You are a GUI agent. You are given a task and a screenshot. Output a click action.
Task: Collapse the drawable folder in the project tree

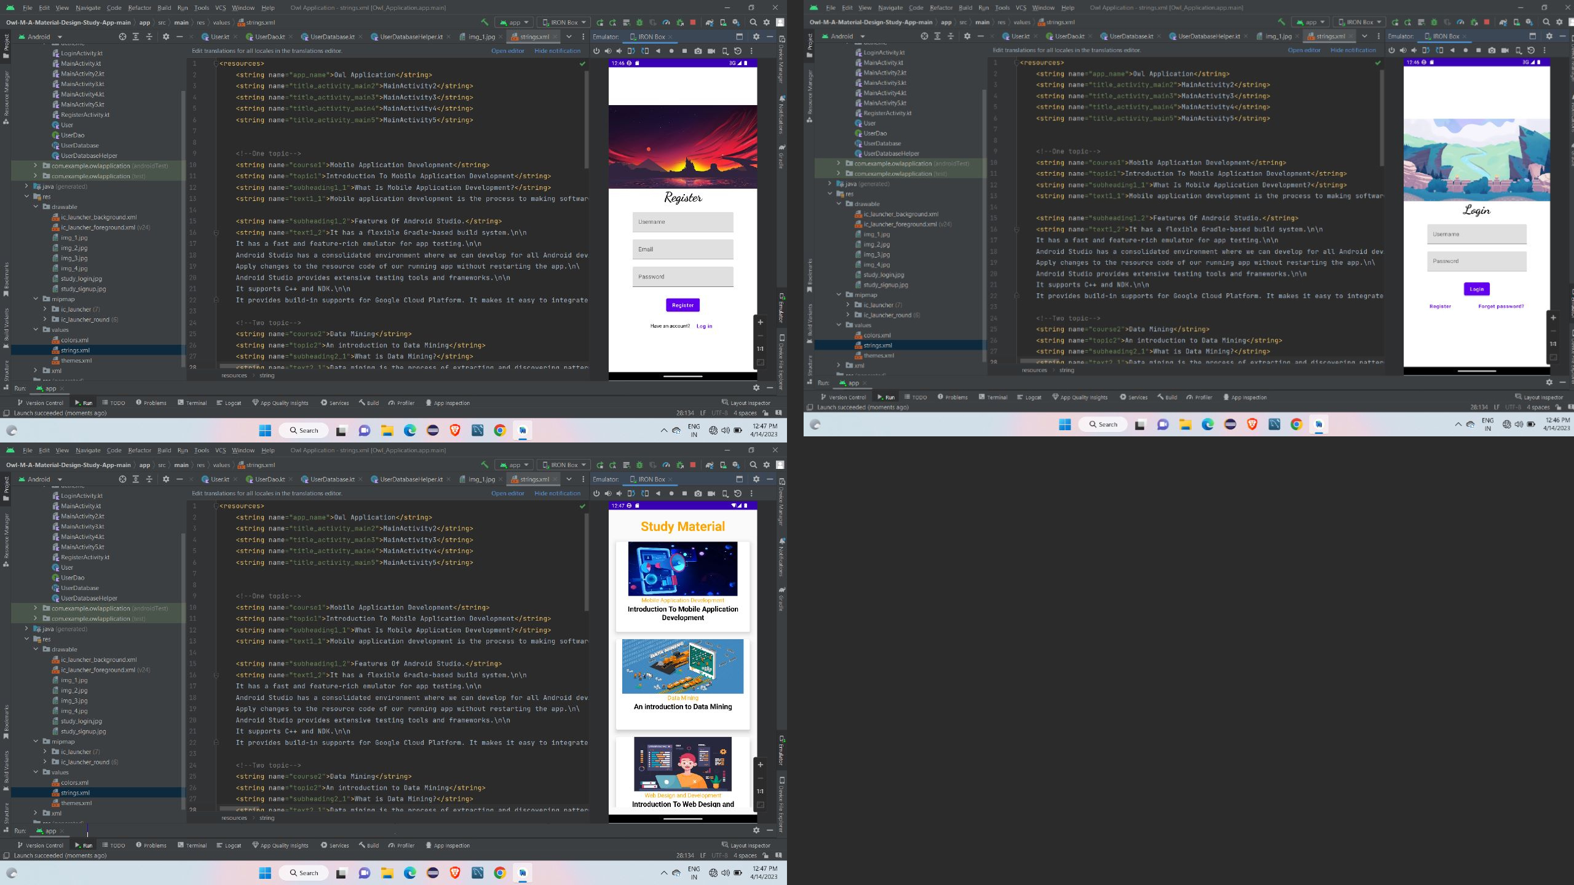(x=37, y=207)
